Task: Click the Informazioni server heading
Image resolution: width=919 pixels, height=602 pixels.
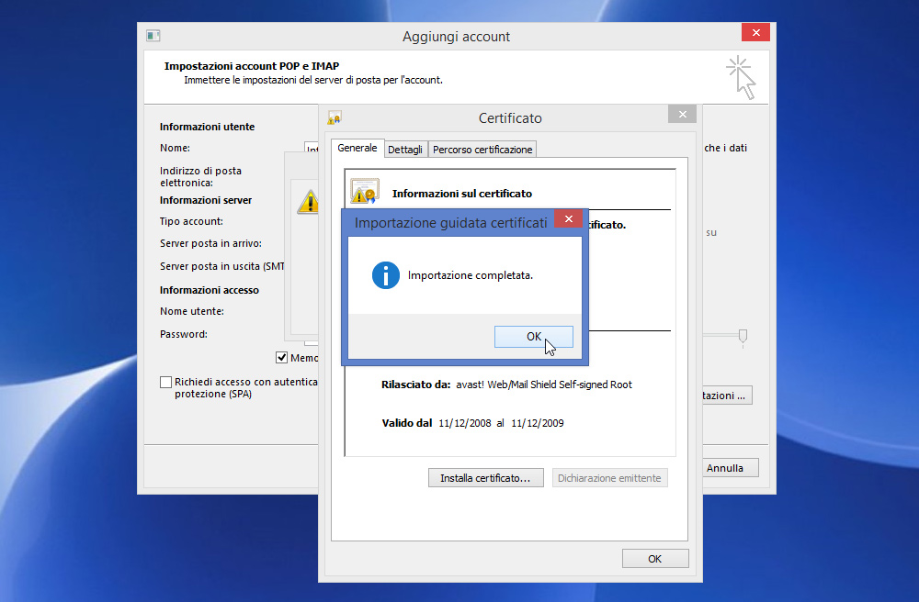Action: (x=206, y=200)
